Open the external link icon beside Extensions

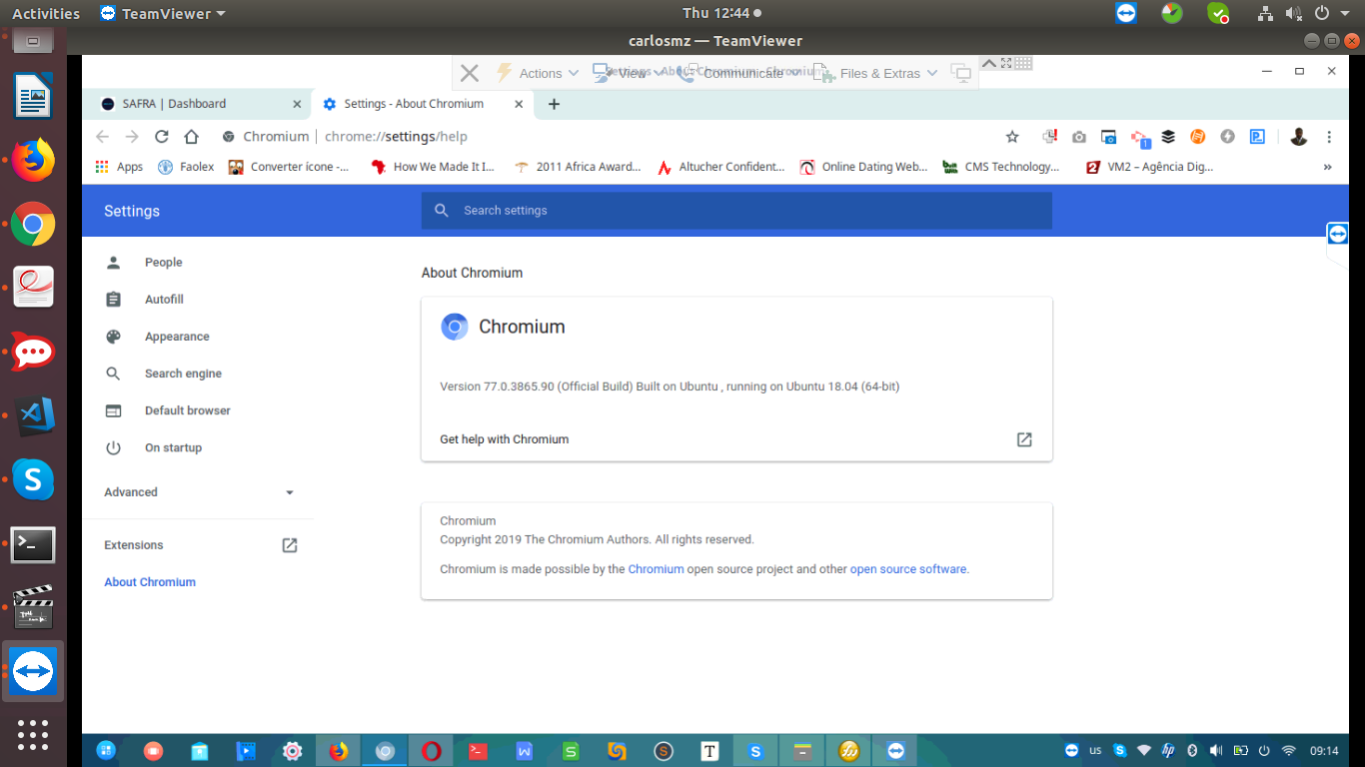[x=290, y=545]
